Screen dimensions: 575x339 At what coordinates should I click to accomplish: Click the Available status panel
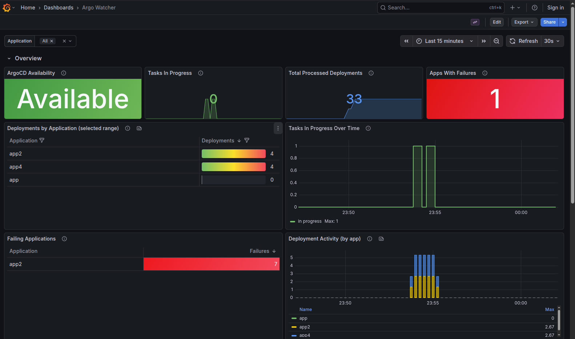click(73, 99)
